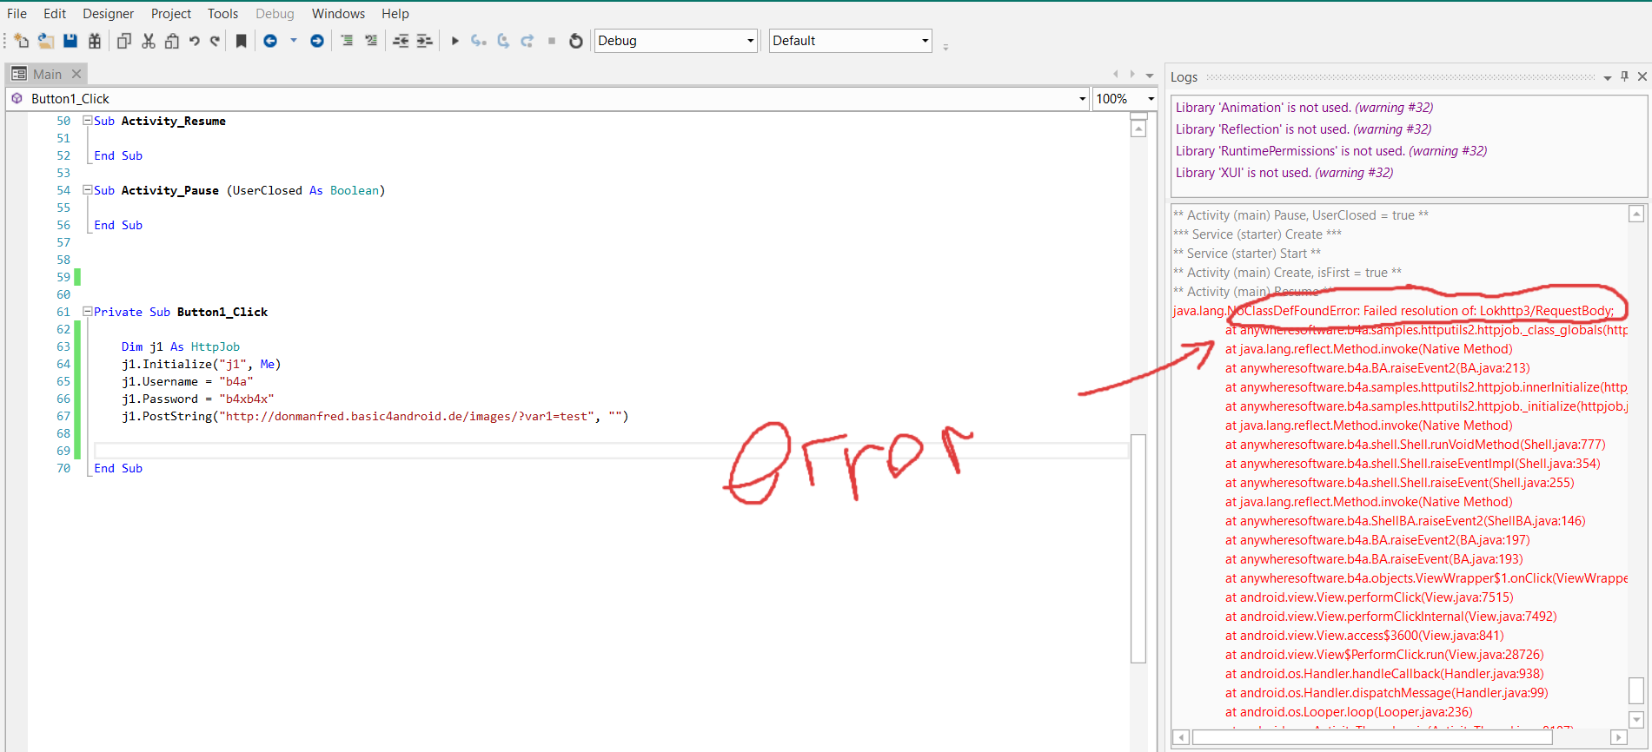Image resolution: width=1652 pixels, height=752 pixels.
Task: Open the document tab list dropdown arrow
Action: [1150, 75]
